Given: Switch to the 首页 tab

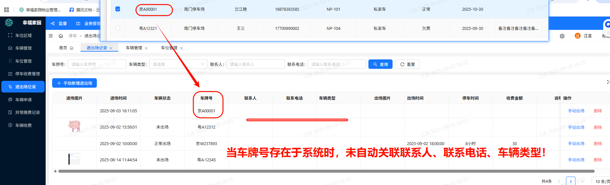Looking at the screenshot, I should coord(63,48).
